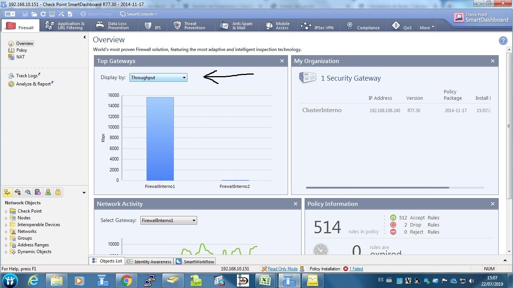
Task: Open the main application menu button
Action: [10, 14]
